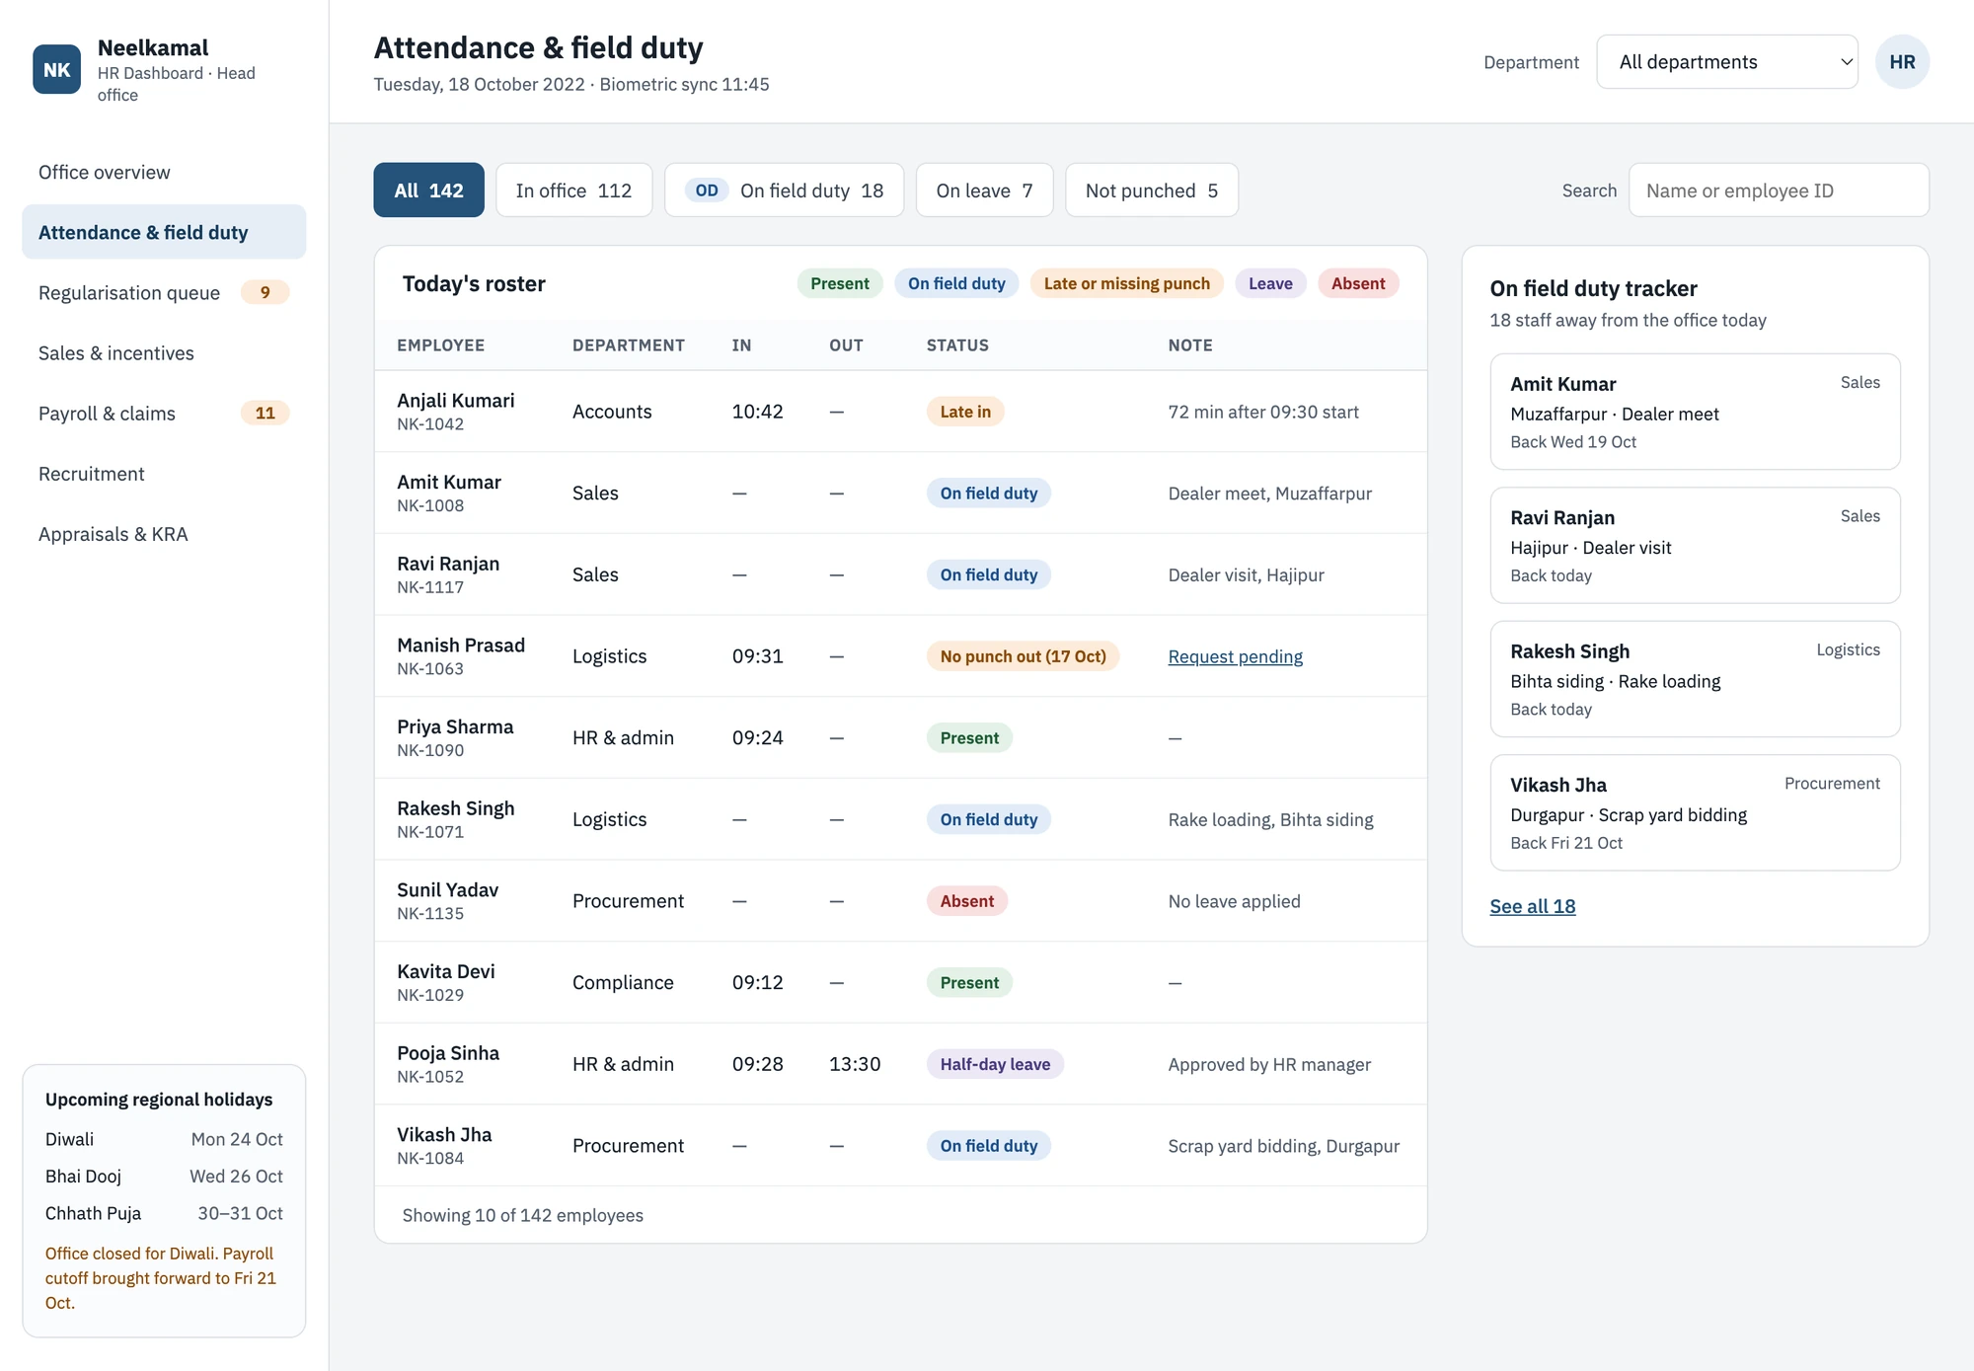Open Vikash Jha's field duty tracker card

tap(1695, 812)
